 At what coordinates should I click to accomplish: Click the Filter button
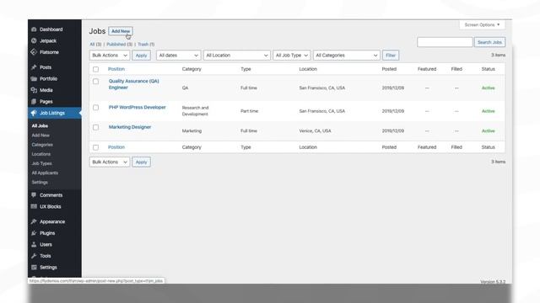391,56
